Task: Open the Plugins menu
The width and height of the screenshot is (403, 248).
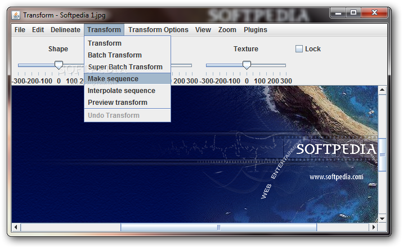Action: (256, 30)
